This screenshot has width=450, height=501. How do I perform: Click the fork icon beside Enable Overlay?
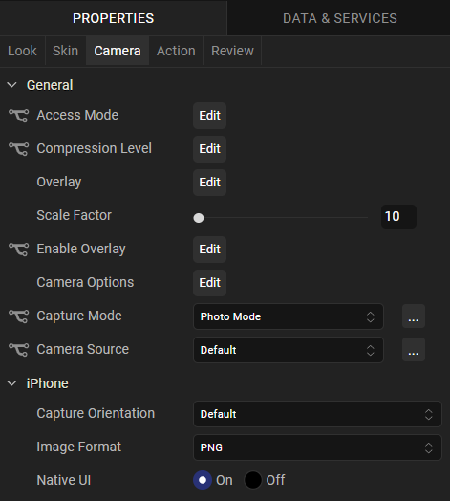click(x=18, y=250)
